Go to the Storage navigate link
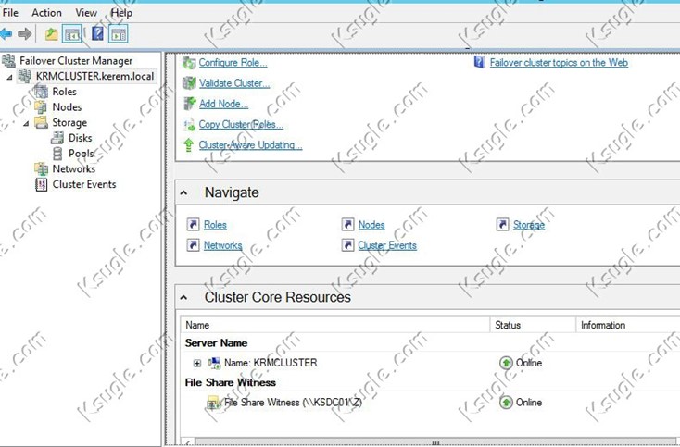This screenshot has height=447, width=680. pyautogui.click(x=529, y=225)
